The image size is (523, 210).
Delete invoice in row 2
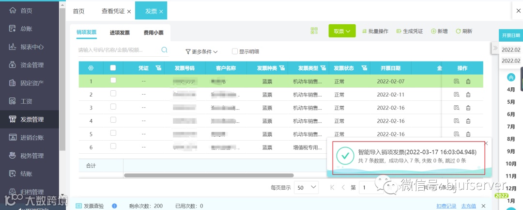click(x=468, y=95)
